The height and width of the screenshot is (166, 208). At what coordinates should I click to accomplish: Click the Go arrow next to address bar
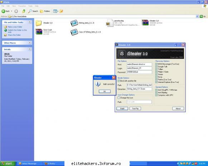point(201,16)
